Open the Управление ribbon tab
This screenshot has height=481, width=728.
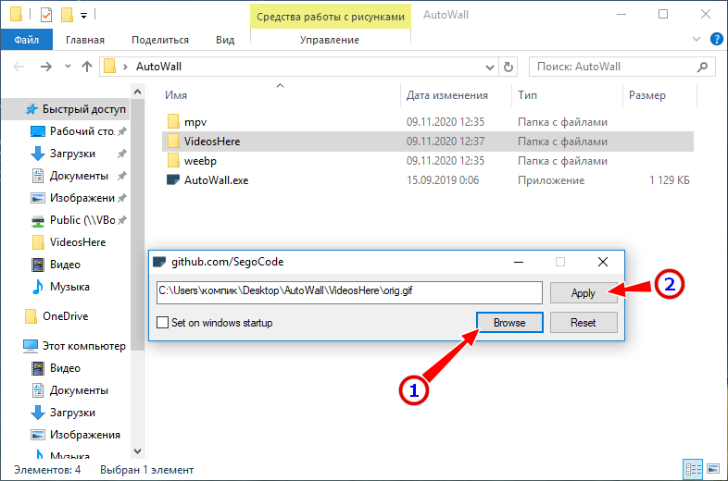330,40
